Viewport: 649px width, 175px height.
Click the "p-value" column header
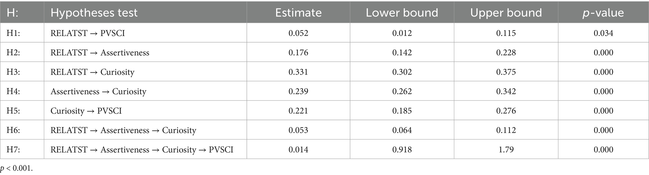tap(603, 13)
